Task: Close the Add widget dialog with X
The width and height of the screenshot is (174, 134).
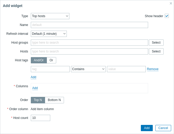Action: coord(171,3)
